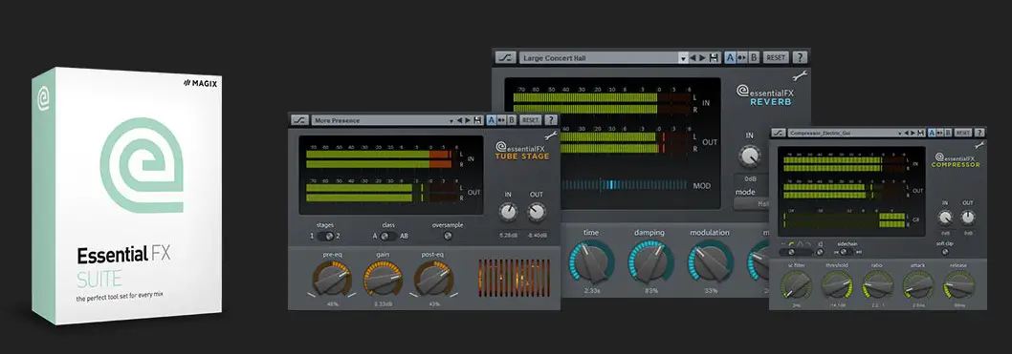Screen dimensions: 1012x354
Task: Go to next preset in Reverb
Action: [x=703, y=57]
